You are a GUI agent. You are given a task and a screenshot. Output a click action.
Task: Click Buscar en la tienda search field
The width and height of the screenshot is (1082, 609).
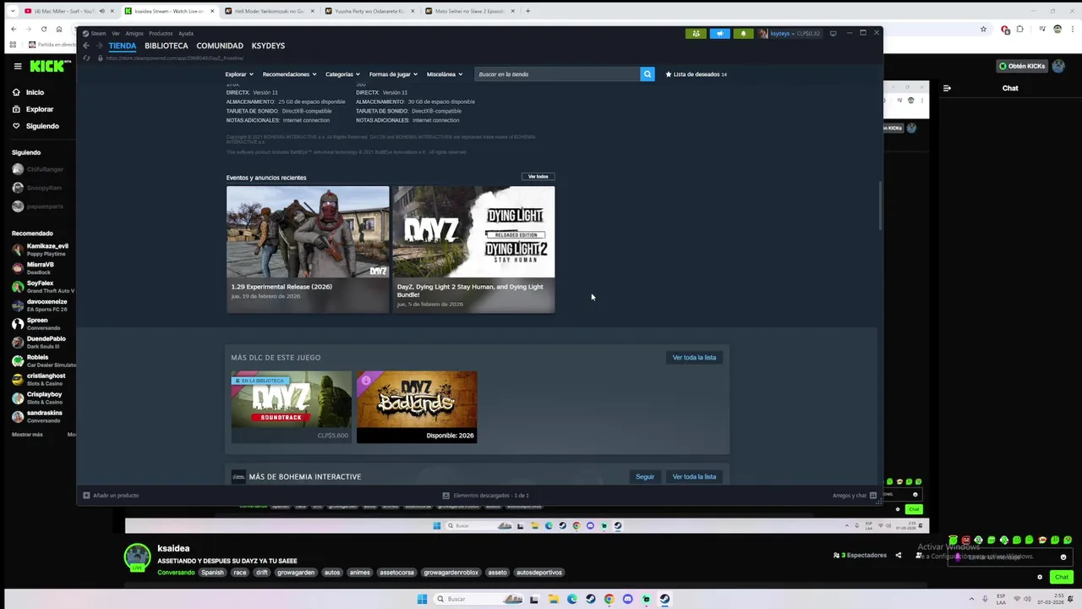tap(557, 74)
